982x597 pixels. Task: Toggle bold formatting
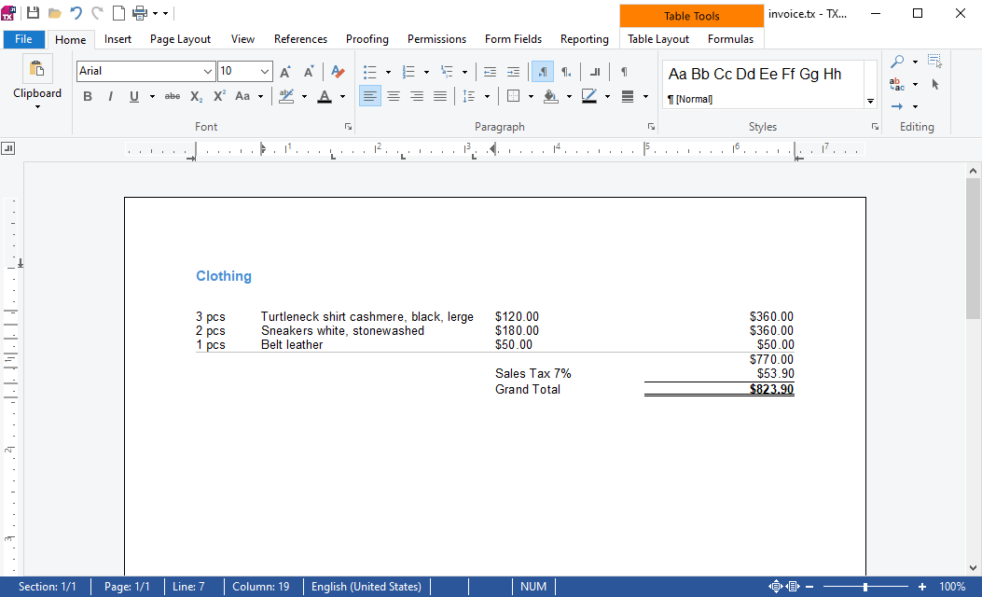pyautogui.click(x=88, y=96)
